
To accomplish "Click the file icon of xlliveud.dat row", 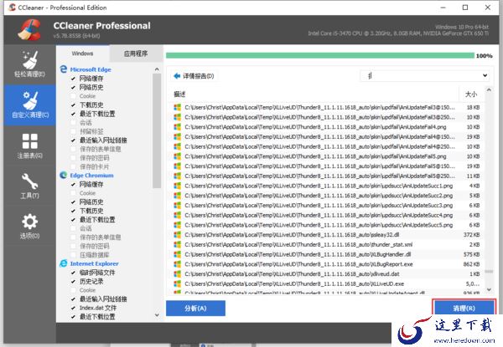I will click(x=178, y=274).
